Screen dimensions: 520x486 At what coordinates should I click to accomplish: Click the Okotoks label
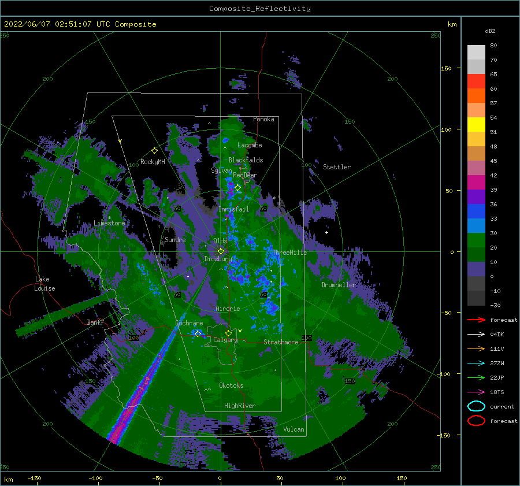pos(231,385)
